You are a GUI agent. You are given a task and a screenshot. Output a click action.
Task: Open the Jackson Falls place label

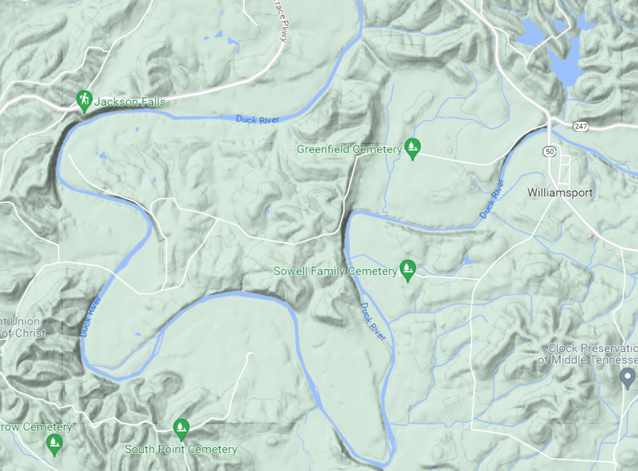pos(130,102)
